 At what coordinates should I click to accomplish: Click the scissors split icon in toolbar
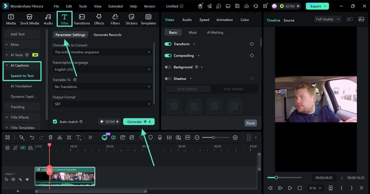(x=59, y=137)
